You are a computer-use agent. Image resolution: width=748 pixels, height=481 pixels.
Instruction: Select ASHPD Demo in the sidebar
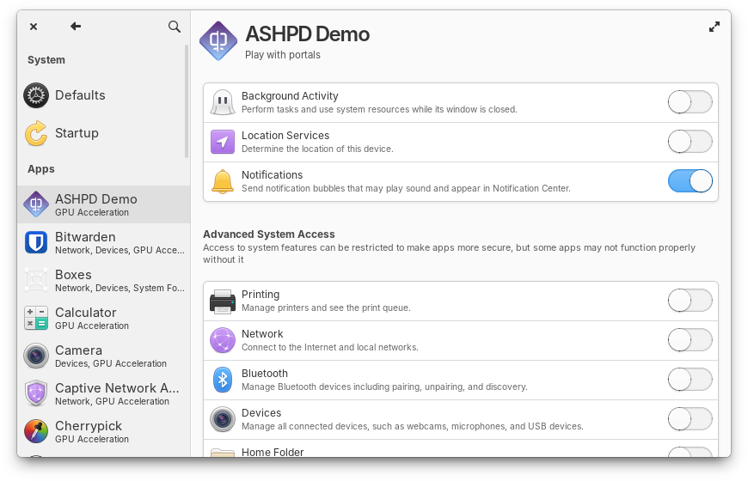click(x=103, y=205)
